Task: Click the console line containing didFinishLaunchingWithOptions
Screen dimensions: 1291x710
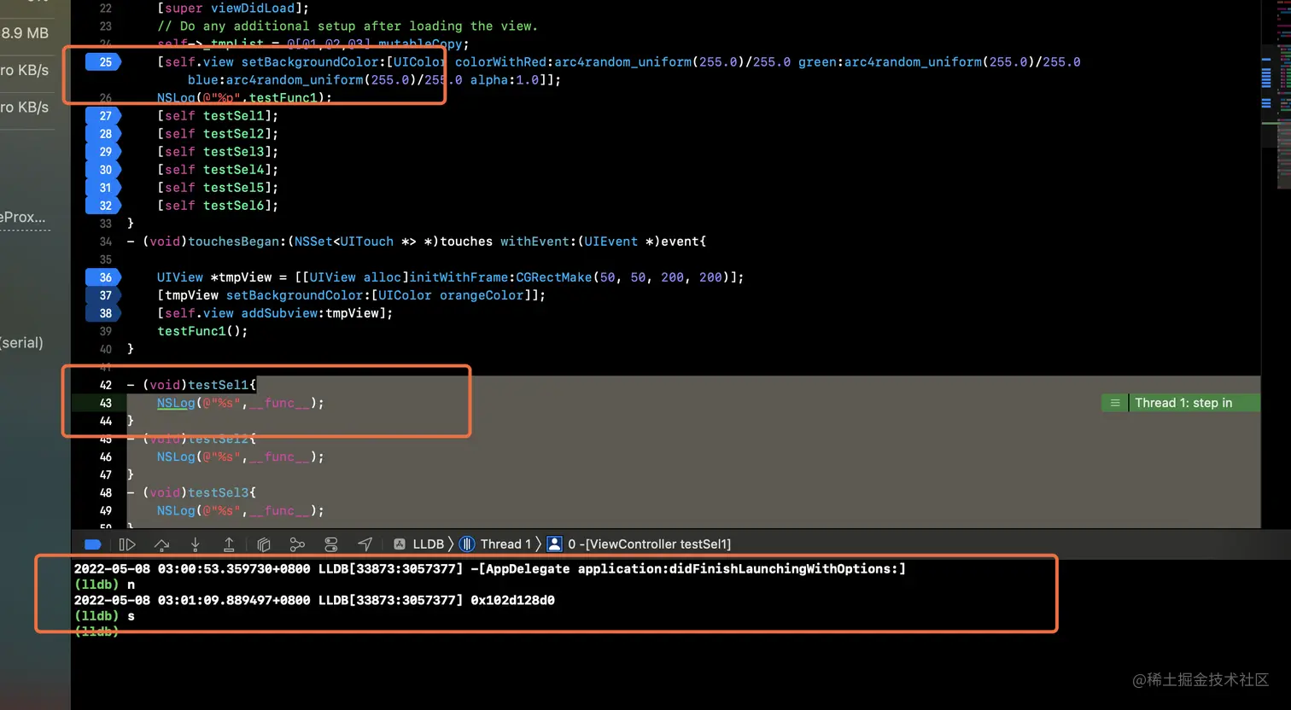Action: click(x=489, y=569)
